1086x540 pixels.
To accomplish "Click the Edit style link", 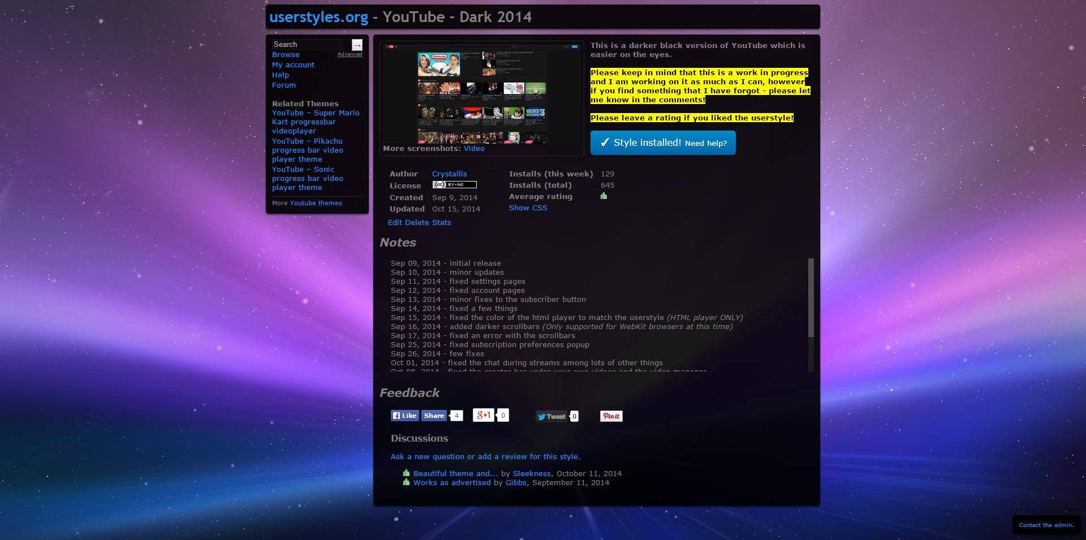I will (x=395, y=223).
